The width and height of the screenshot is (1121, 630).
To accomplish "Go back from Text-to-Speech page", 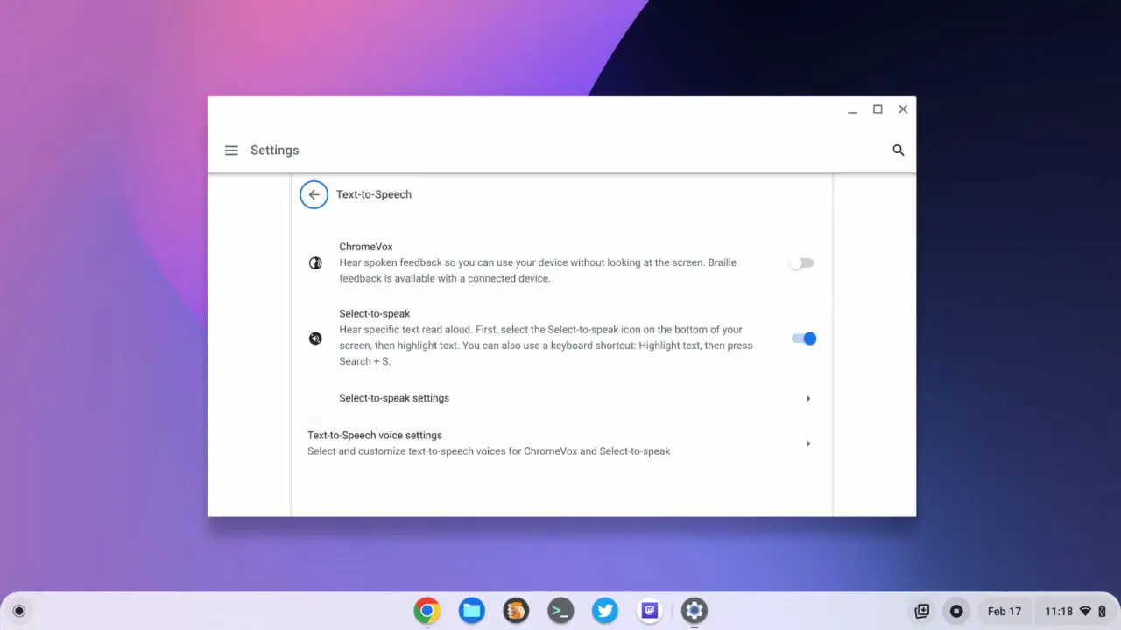I will click(x=314, y=194).
